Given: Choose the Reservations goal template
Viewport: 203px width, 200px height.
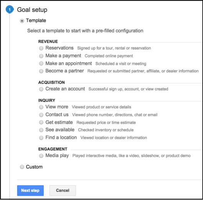Looking at the screenshot, I should tap(41, 48).
